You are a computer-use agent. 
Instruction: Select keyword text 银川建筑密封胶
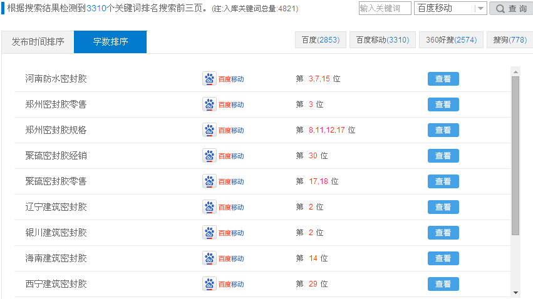tap(56, 233)
